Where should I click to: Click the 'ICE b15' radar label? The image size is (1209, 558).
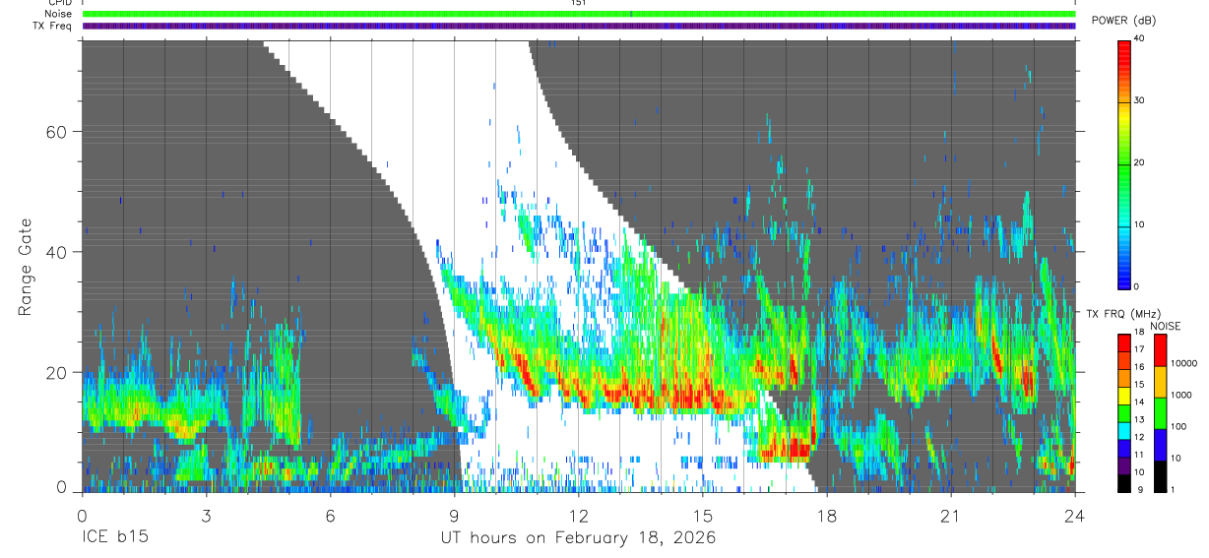click(x=116, y=538)
